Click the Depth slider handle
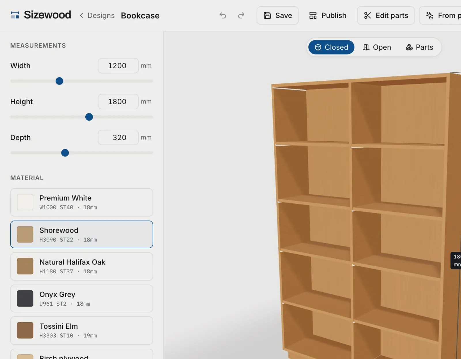The width and height of the screenshot is (461, 359). 65,153
